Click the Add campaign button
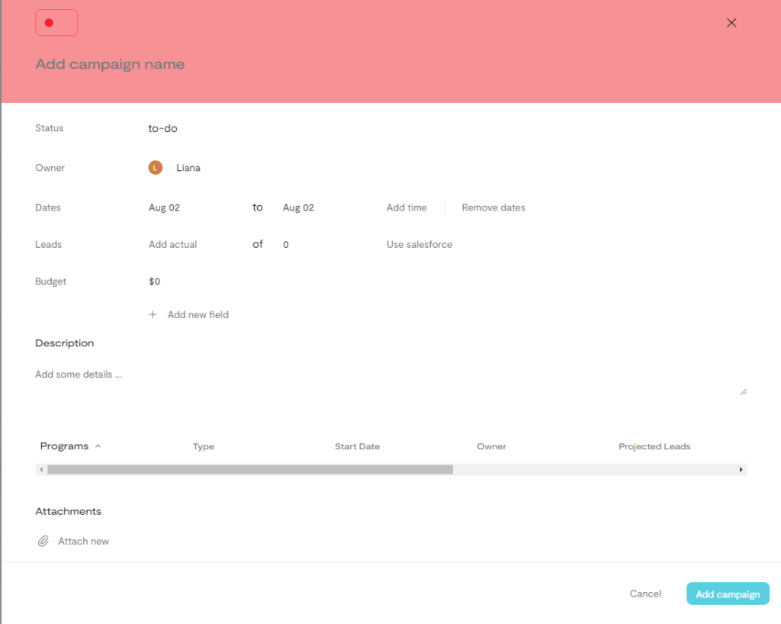This screenshot has height=624, width=781. tap(728, 594)
